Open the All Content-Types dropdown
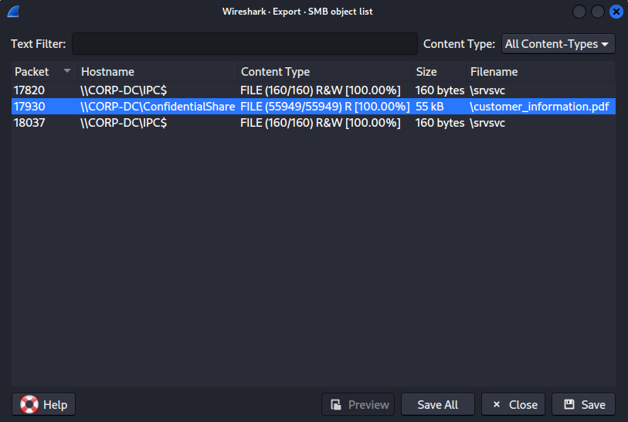The width and height of the screenshot is (628, 422). [x=558, y=44]
